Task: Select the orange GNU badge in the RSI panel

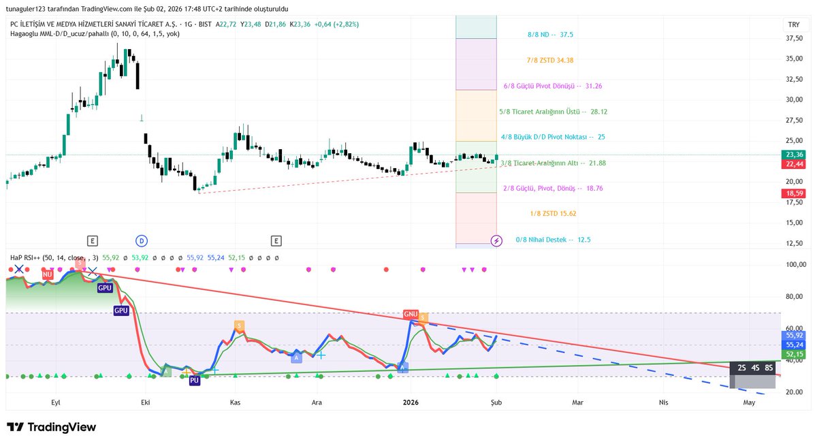Action: click(x=411, y=314)
